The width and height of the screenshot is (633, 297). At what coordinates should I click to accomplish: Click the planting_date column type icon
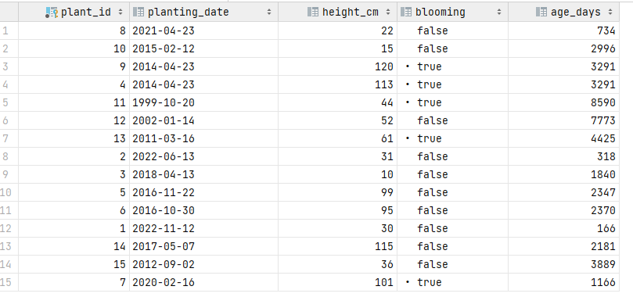(x=138, y=12)
